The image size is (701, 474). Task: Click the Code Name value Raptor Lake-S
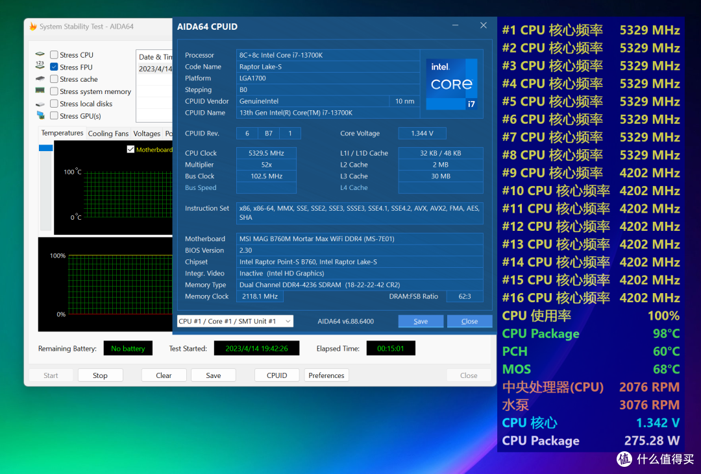click(x=328, y=67)
